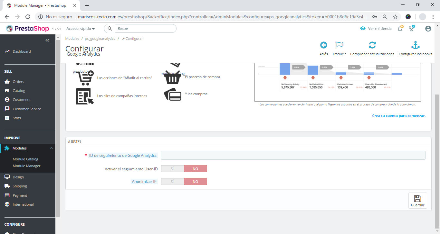Set Anonimizar IP to NO

[195, 182]
